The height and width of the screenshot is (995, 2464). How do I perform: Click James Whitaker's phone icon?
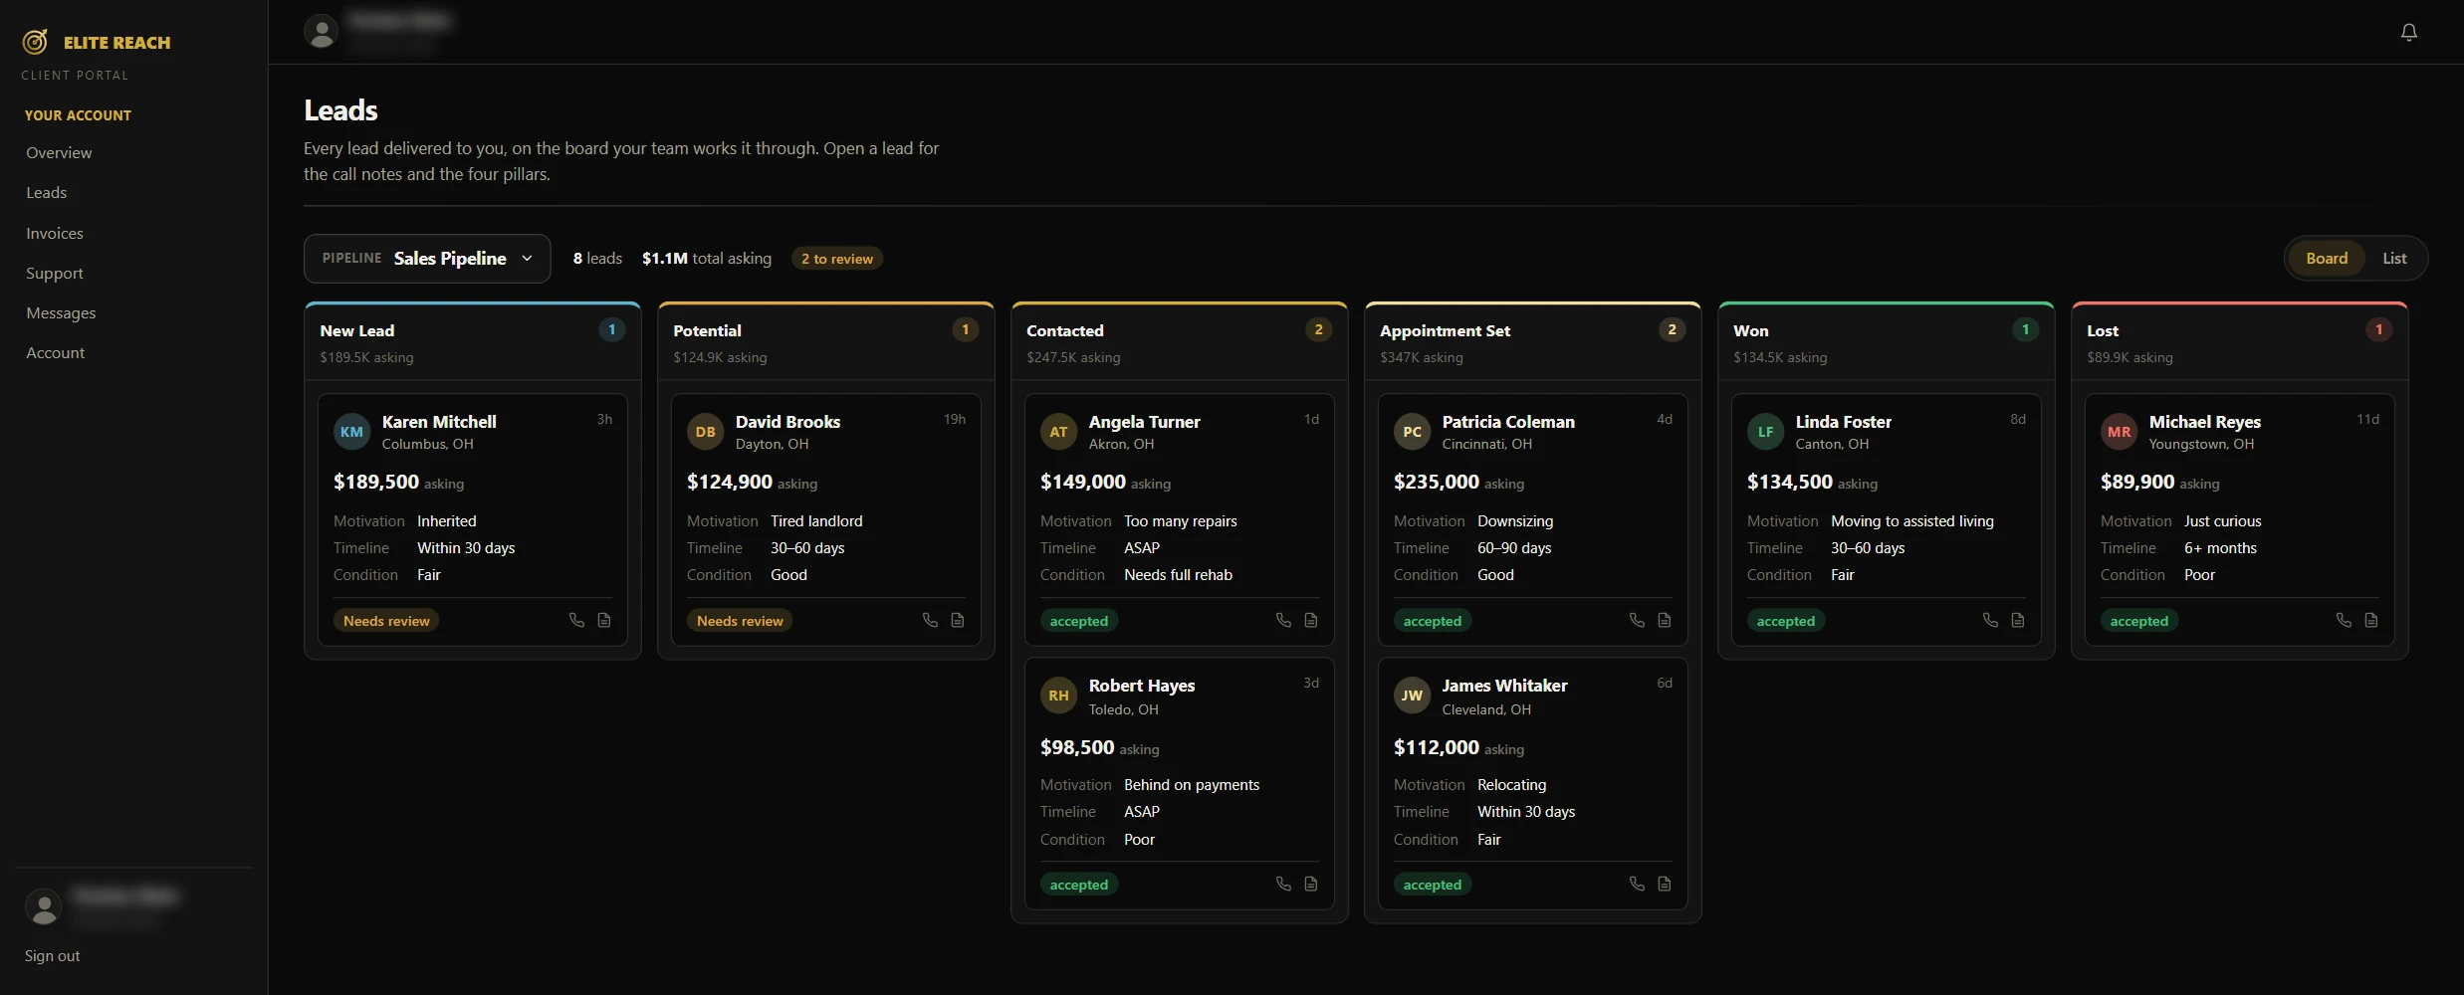(1637, 884)
